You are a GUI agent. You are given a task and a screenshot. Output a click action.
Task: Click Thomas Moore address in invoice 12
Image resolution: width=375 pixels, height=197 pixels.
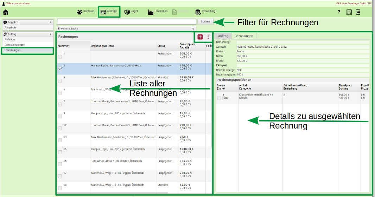click(x=123, y=125)
